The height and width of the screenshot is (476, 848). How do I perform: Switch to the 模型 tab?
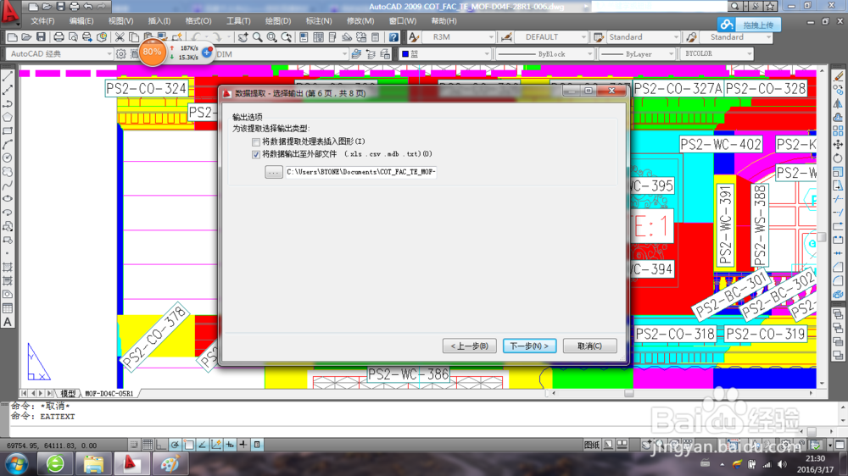68,393
